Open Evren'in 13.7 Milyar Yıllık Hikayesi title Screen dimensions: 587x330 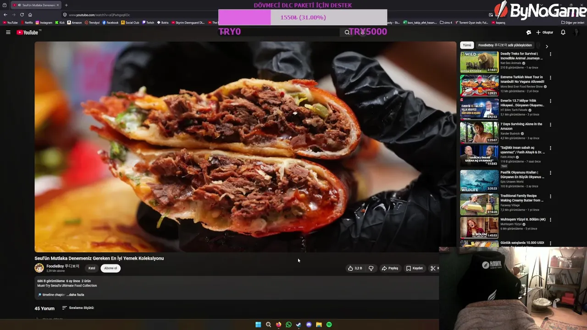tap(521, 103)
